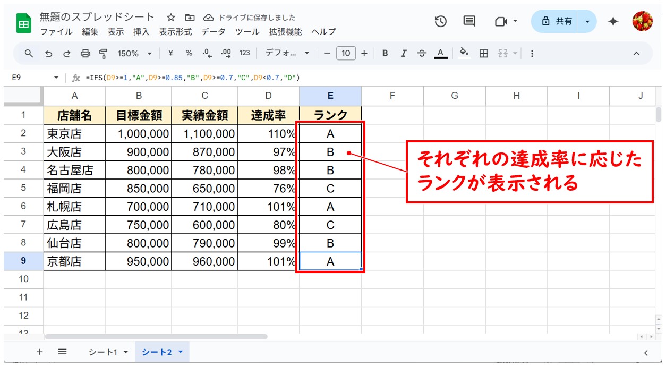Screen dimensions: 666x366
Task: Start a Meet call with the camera icon
Action: (500, 21)
